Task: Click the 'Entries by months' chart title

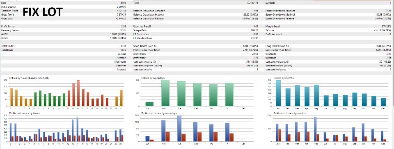Action: pyautogui.click(x=284, y=78)
